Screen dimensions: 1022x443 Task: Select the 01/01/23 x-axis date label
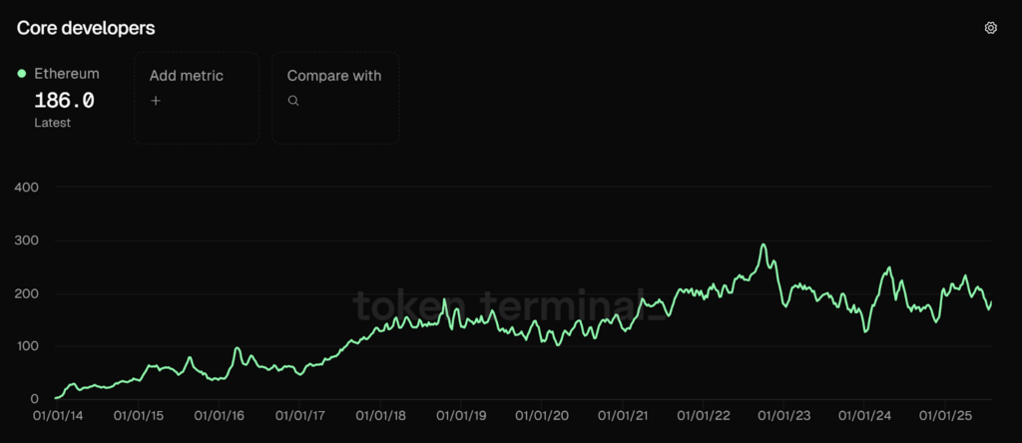786,414
